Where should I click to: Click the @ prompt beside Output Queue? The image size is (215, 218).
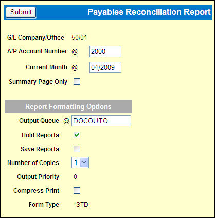(66, 121)
